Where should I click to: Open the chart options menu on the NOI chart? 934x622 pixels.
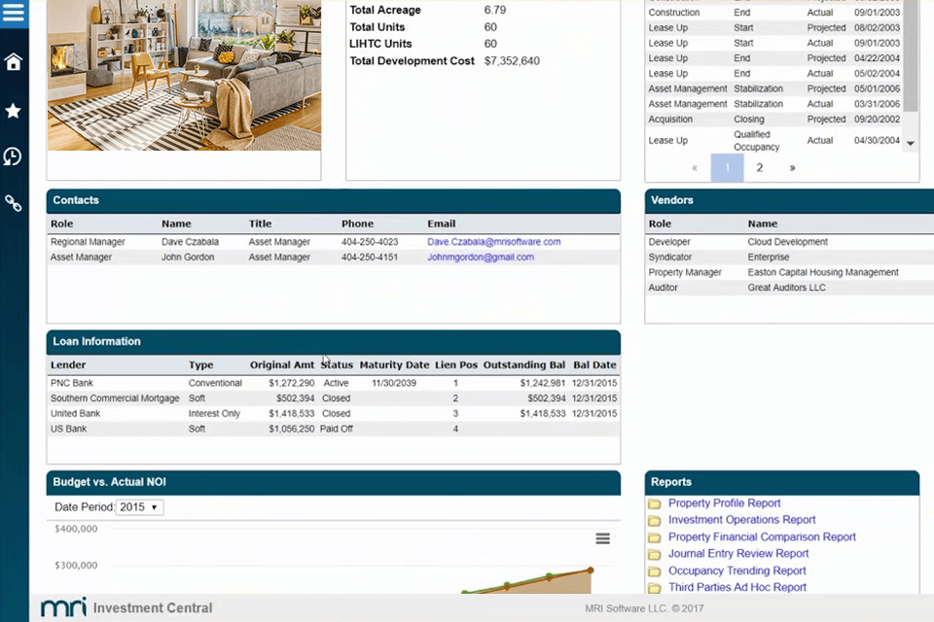click(x=602, y=537)
